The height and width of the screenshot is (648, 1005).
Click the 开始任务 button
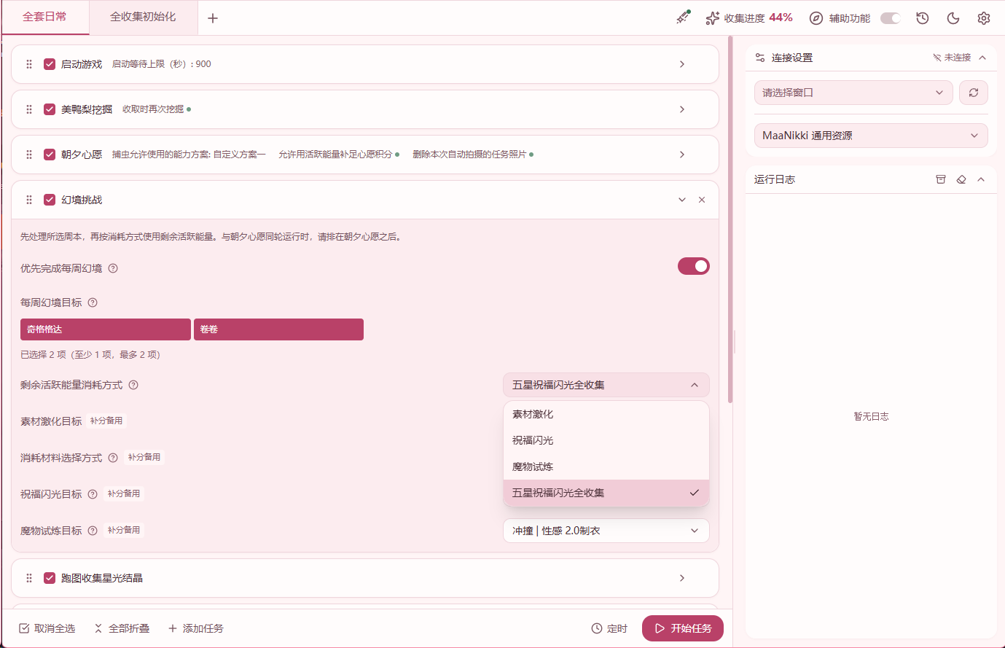683,628
